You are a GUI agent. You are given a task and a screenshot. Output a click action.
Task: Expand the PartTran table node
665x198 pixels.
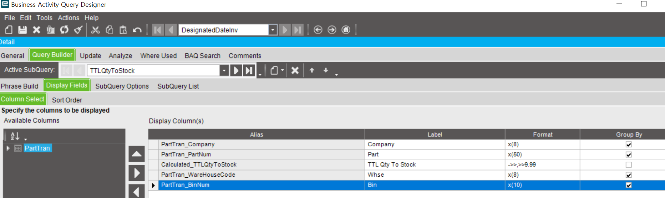[8, 148]
